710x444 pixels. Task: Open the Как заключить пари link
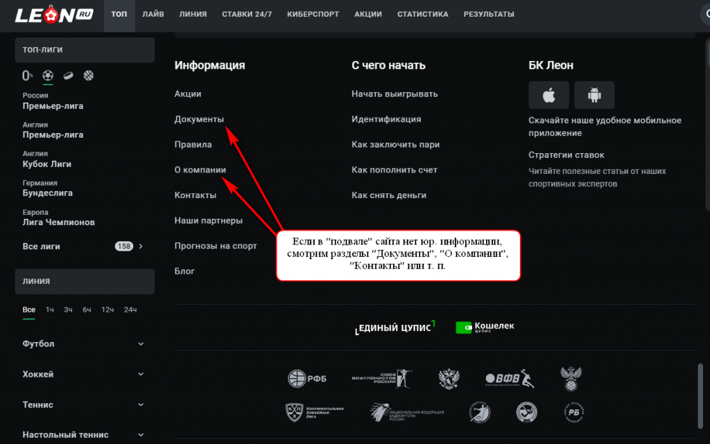point(396,145)
